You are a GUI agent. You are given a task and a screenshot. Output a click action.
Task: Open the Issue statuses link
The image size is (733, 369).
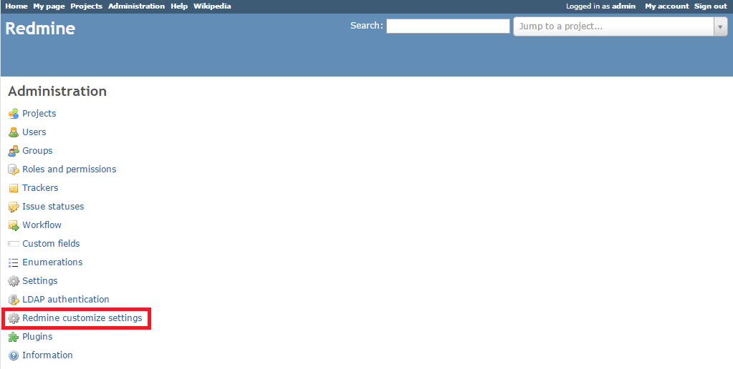[x=53, y=206]
